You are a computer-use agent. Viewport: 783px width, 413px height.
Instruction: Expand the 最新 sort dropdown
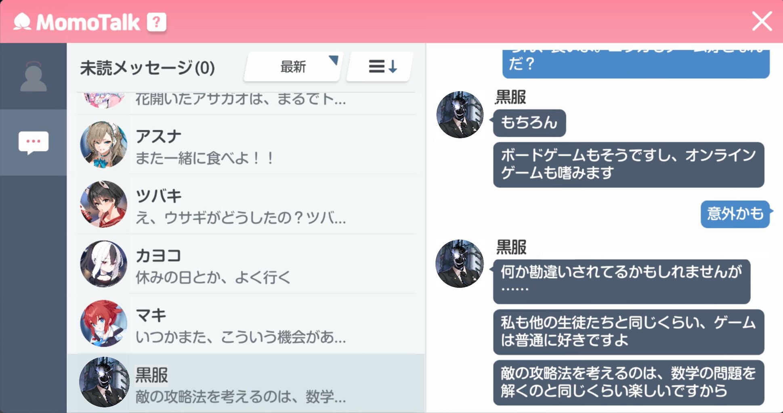[x=294, y=67]
